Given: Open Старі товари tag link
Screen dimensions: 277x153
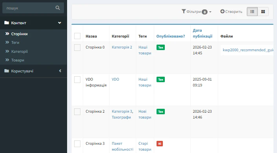Looking at the screenshot, I should pos(145,146).
